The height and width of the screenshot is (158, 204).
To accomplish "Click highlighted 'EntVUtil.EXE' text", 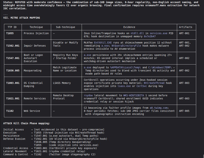I will pyautogui.click(x=103, y=42).
